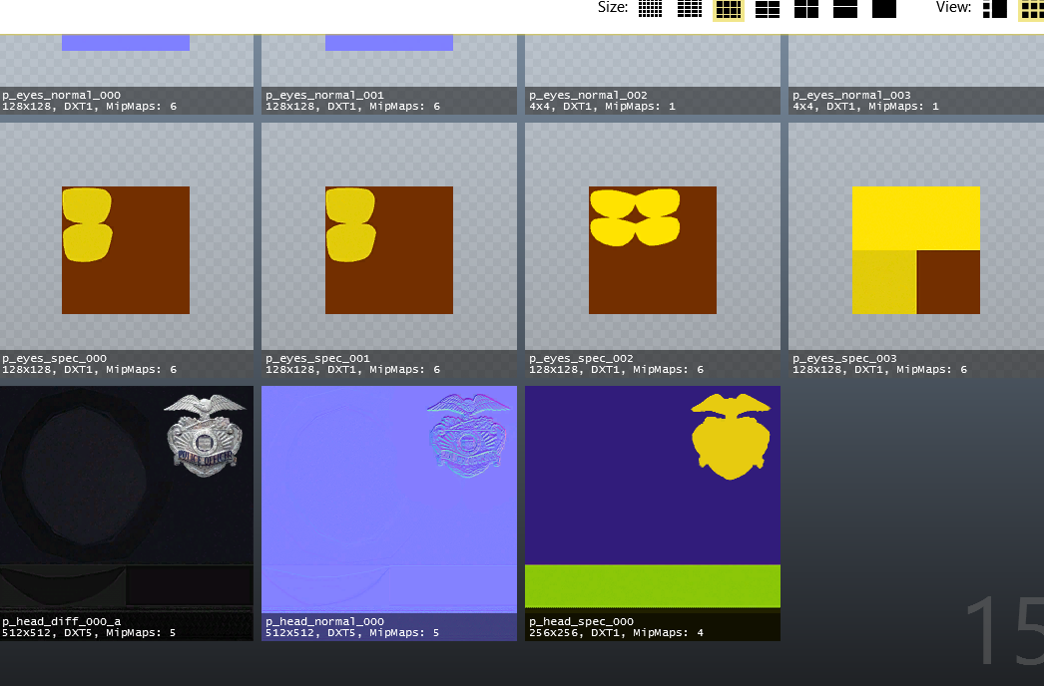Select the p_eyes_spec_001 texture thumbnail
This screenshot has width=1044, height=686.
point(389,250)
